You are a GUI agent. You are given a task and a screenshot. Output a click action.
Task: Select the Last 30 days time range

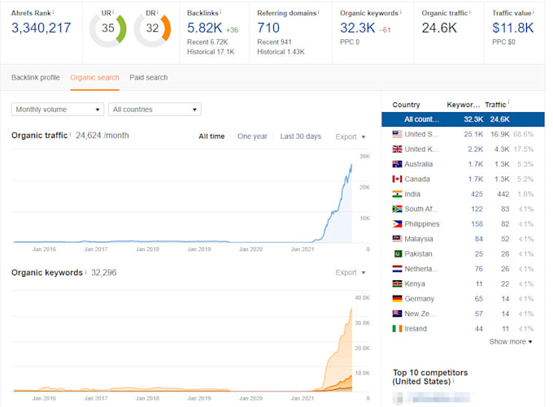pyautogui.click(x=300, y=136)
